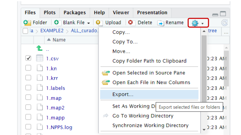Check the 1.krr checkbox
Image resolution: width=241 pixels, height=135 pixels.
pos(28,77)
